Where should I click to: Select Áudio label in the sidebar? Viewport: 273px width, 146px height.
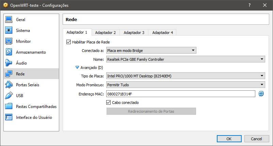pos(21,63)
